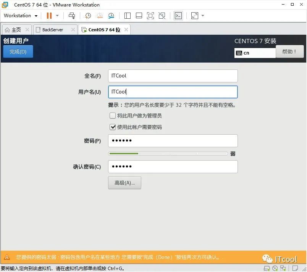Close the CentOS 7 64 位 tab
Viewport: 307px width, 272px height.
126,30
